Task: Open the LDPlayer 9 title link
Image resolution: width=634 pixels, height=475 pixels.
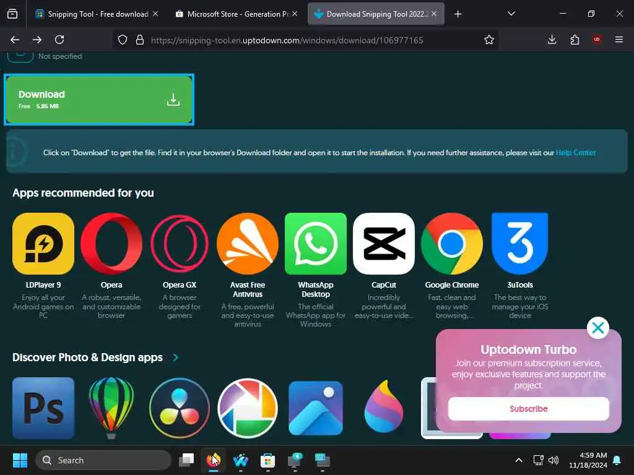Action: [43, 285]
